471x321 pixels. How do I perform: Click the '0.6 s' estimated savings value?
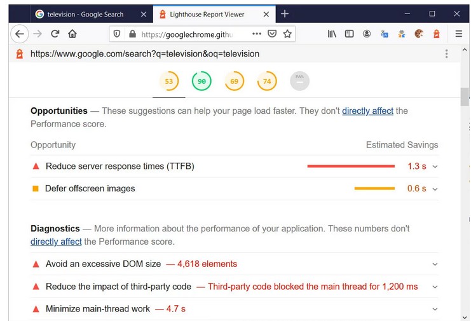(x=416, y=189)
